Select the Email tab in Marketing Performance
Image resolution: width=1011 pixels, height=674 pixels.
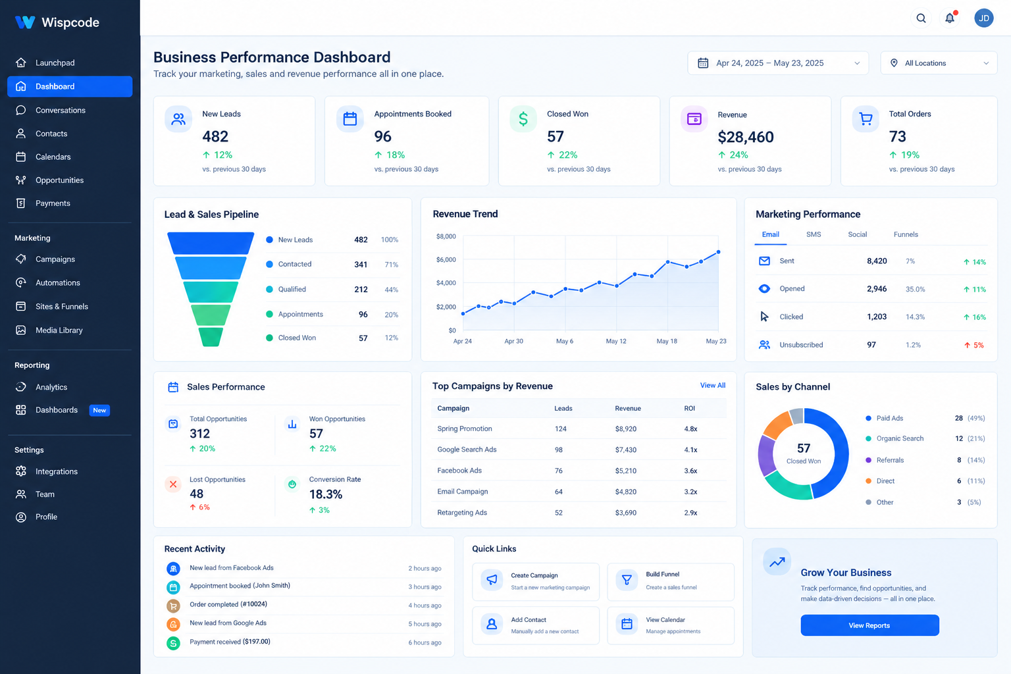tap(771, 235)
